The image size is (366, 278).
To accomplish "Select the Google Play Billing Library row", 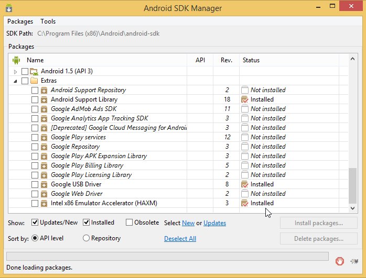I will (178, 165).
